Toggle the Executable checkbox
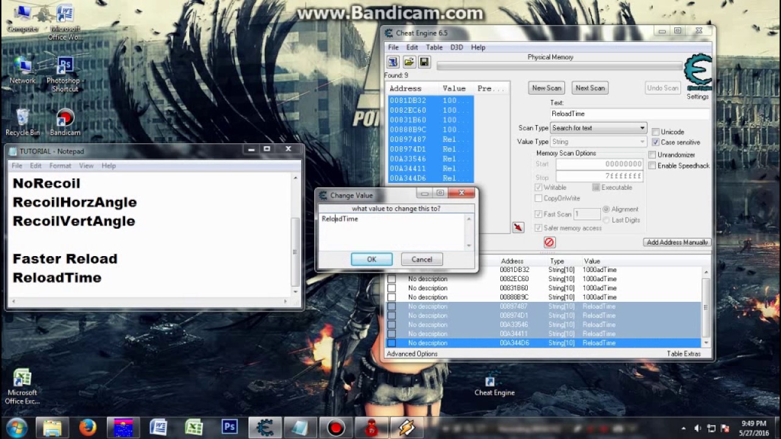This screenshot has width=781, height=439. 596,187
